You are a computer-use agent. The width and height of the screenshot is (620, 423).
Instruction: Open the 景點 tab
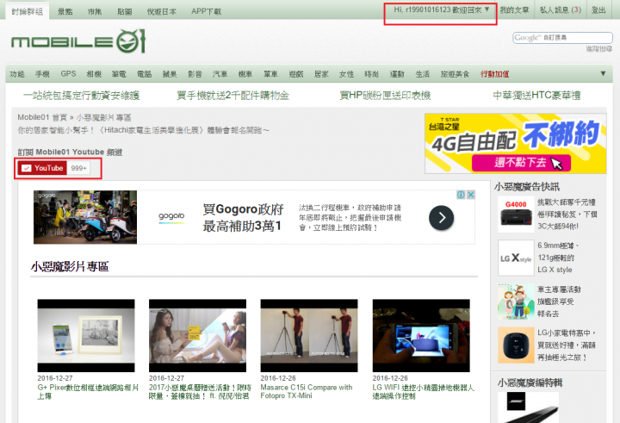click(x=65, y=11)
